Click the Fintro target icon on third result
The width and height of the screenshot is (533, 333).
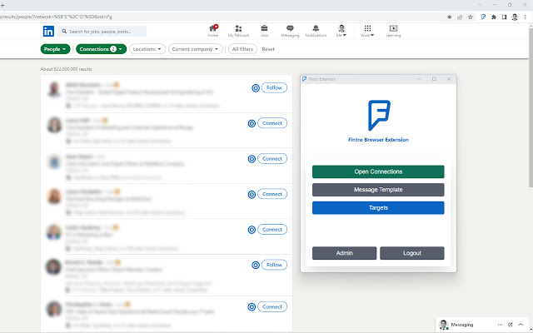[x=252, y=159]
